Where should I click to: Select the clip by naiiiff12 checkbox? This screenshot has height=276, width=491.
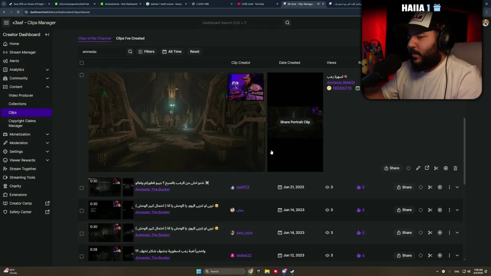(81, 188)
